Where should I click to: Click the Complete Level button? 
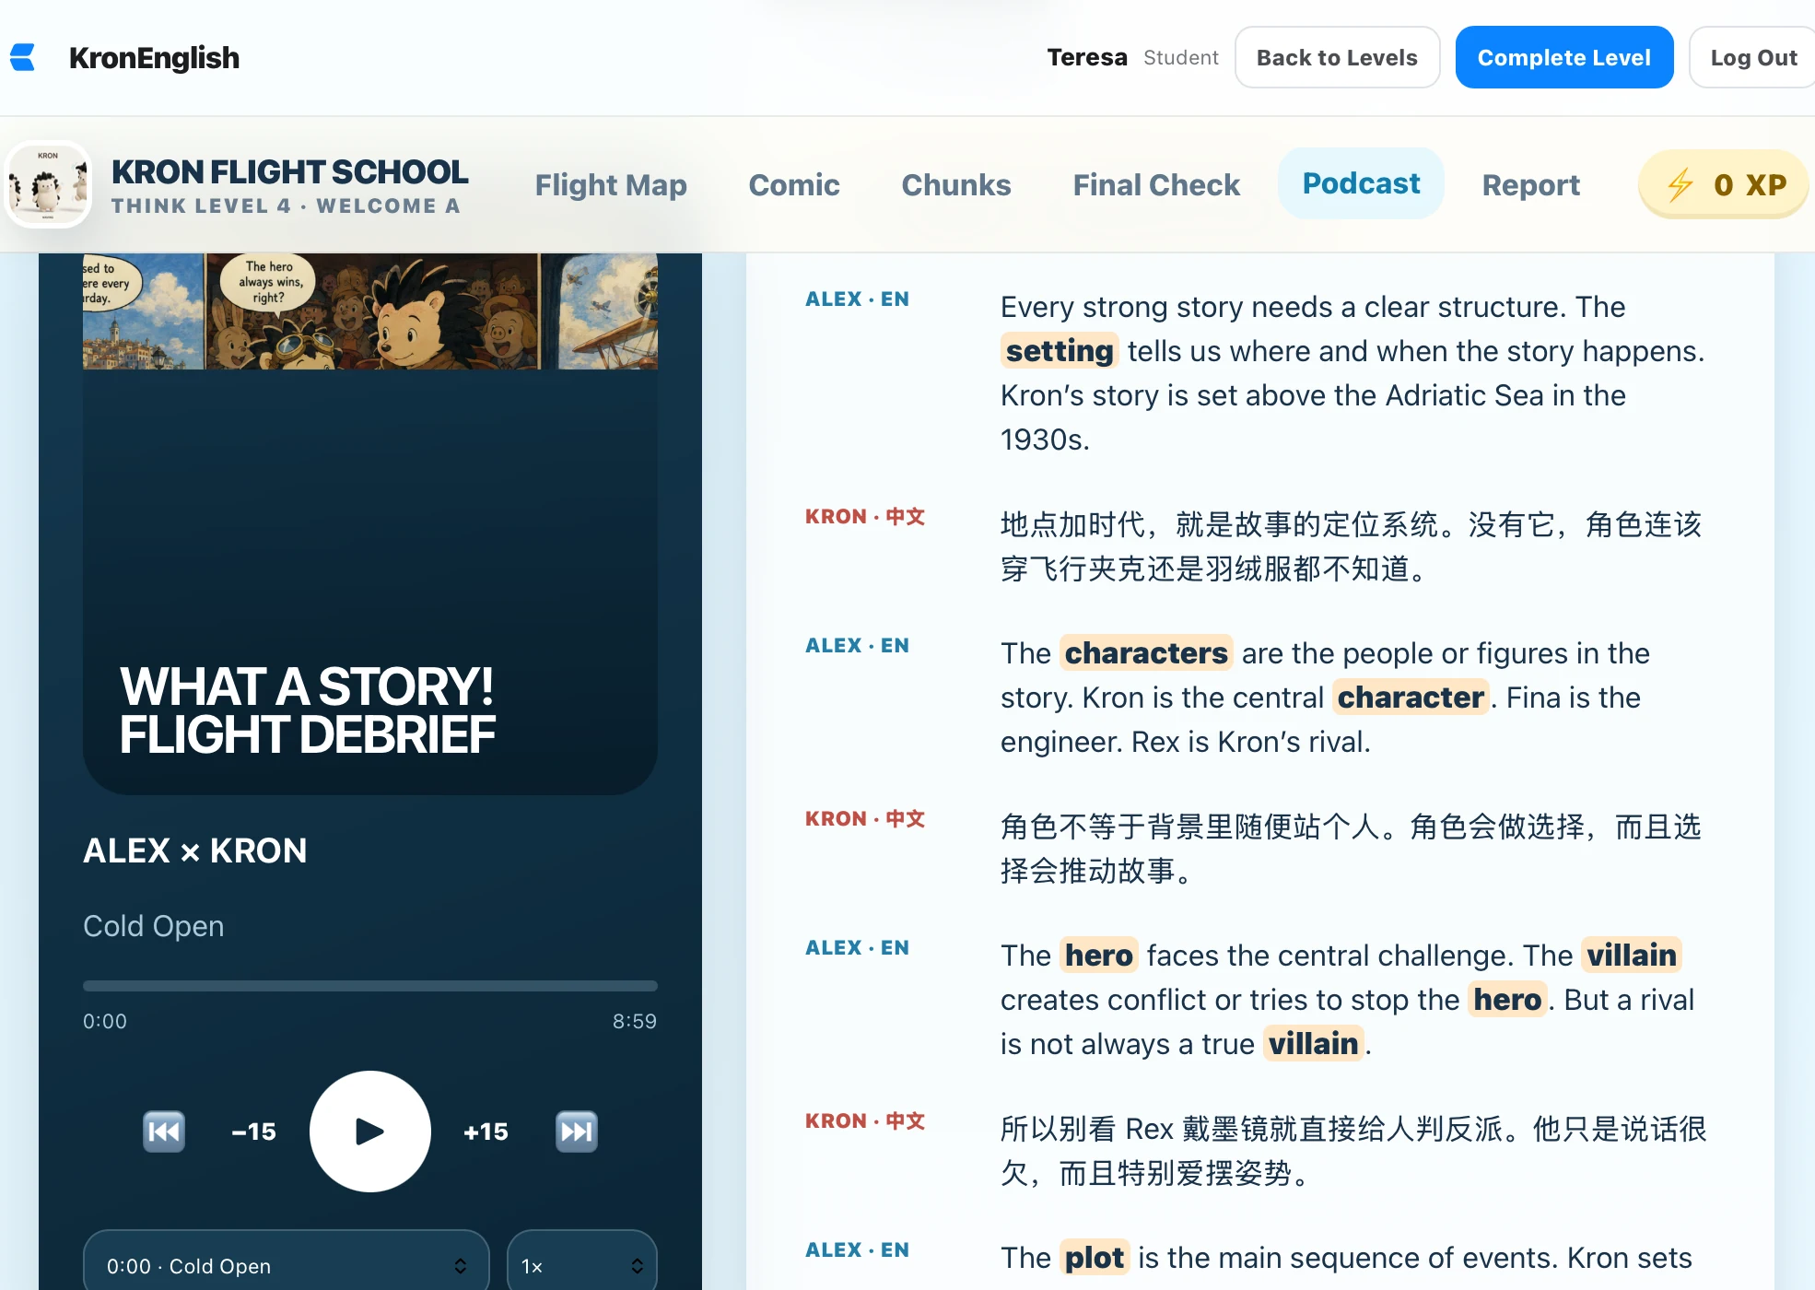click(x=1564, y=57)
